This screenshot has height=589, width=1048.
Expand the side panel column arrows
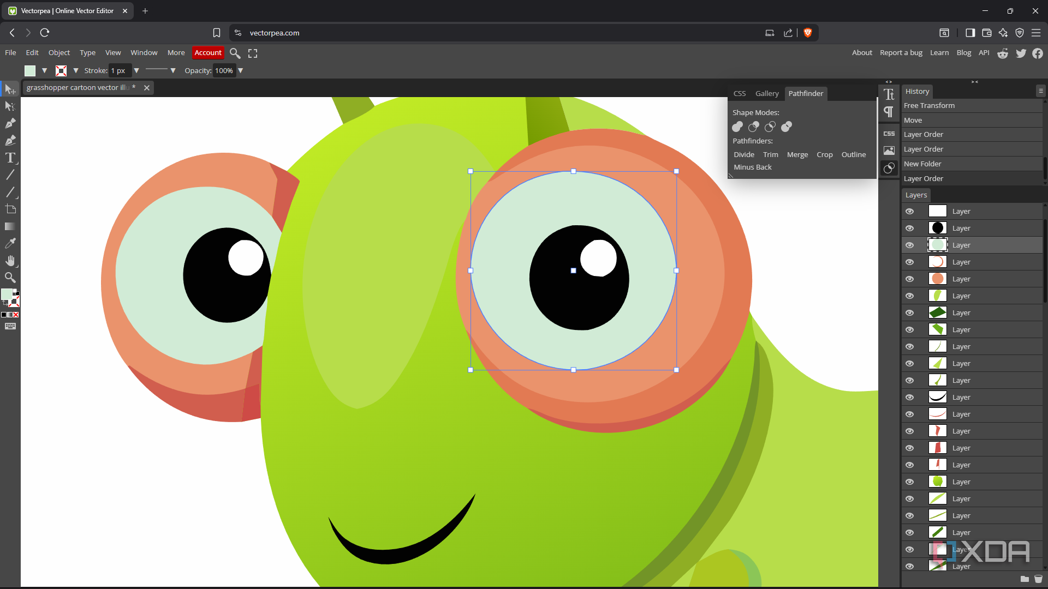[x=889, y=82]
